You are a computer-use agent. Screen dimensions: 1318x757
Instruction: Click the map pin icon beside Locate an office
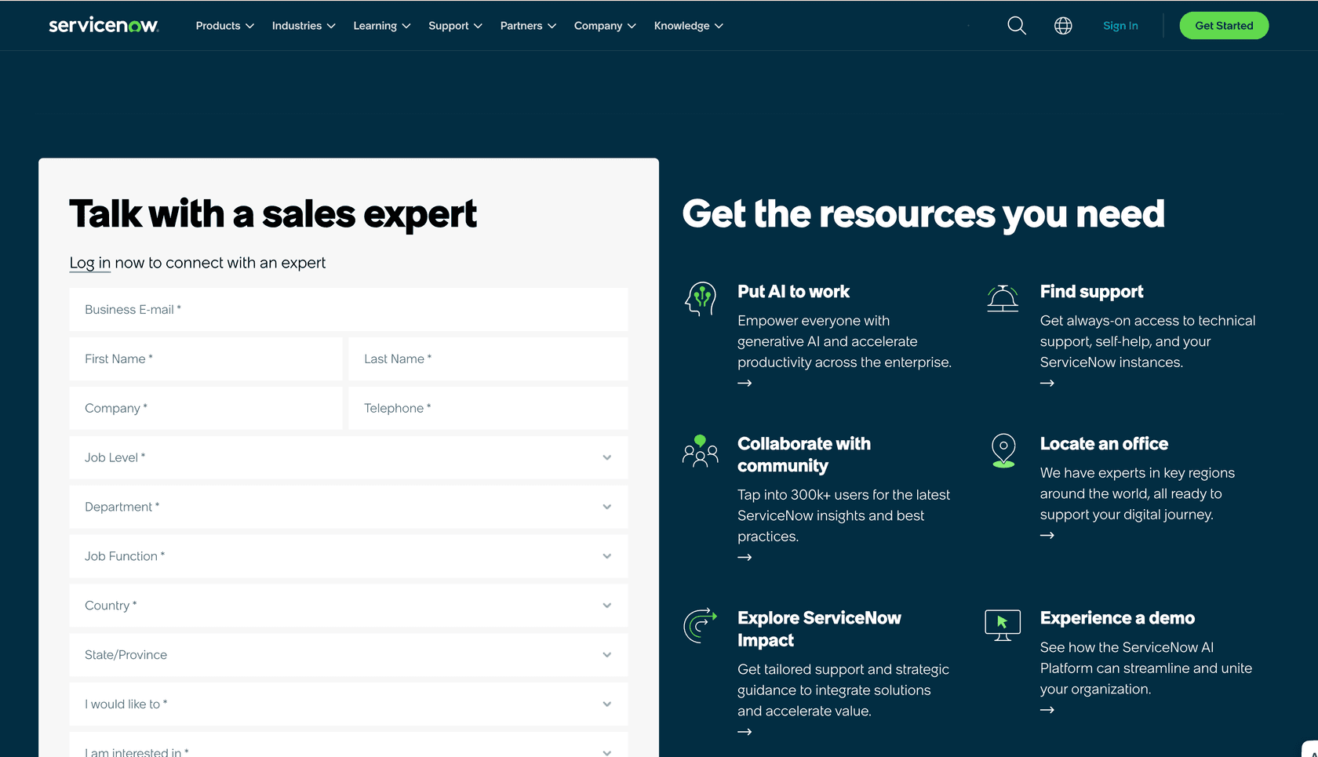tap(1003, 450)
